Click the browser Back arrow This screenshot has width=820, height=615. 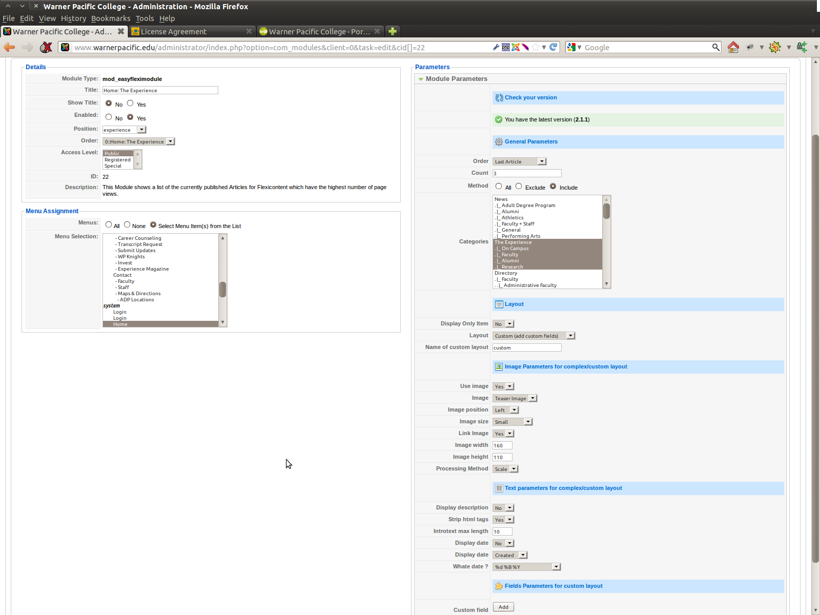pyautogui.click(x=9, y=47)
